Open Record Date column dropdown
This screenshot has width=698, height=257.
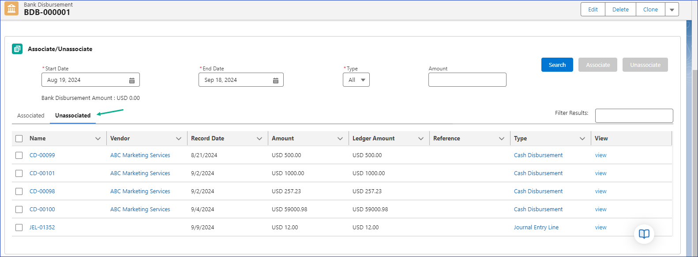coord(259,139)
